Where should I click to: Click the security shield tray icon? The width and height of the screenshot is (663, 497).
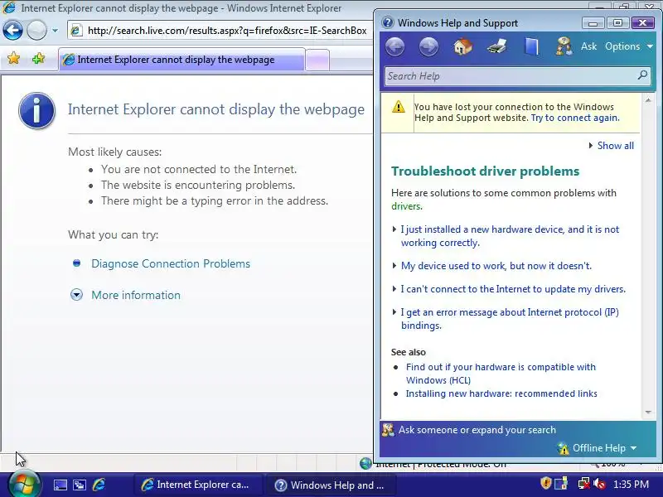(x=546, y=483)
